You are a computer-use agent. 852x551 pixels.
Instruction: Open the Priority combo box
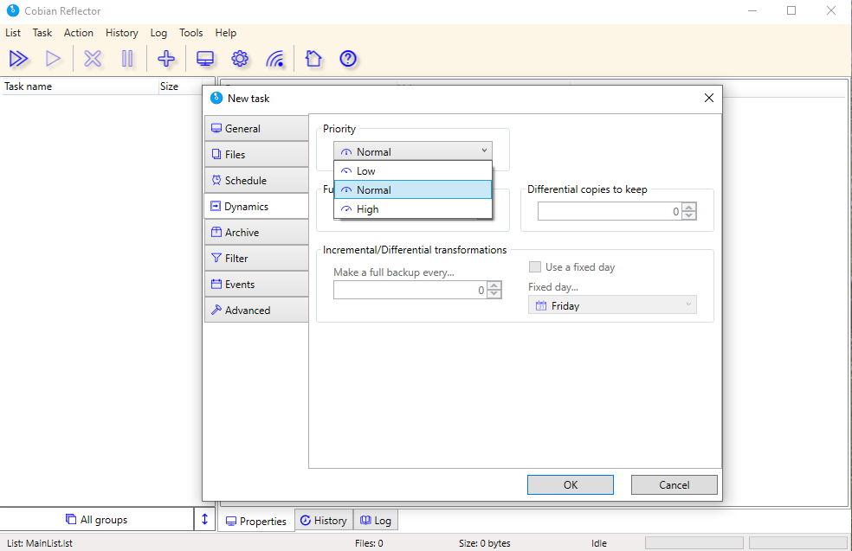click(413, 151)
